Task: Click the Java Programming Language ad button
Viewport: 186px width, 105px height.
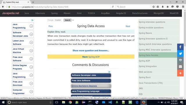Action: click(x=91, y=91)
